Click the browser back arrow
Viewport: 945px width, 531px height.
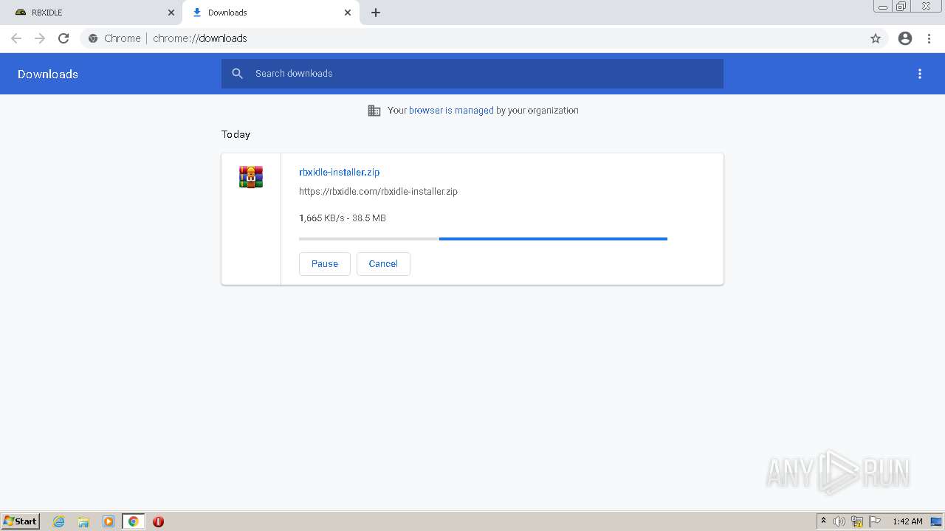tap(16, 38)
